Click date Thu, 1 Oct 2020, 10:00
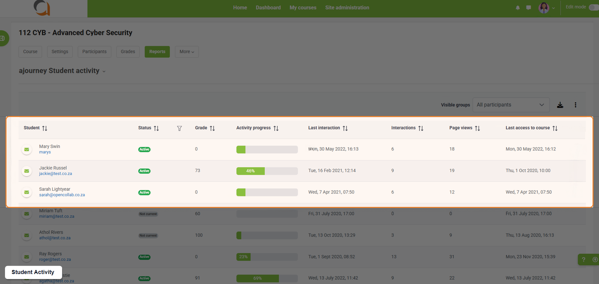This screenshot has width=599, height=284. [528, 171]
